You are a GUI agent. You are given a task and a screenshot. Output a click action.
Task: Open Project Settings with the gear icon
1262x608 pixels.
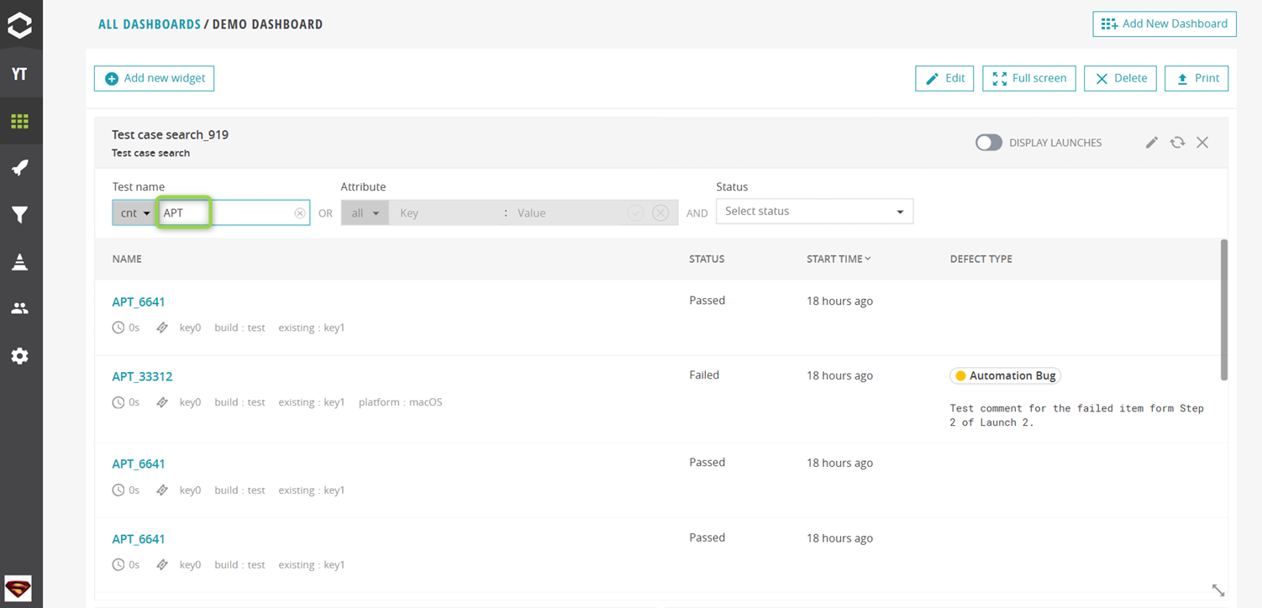coord(21,355)
